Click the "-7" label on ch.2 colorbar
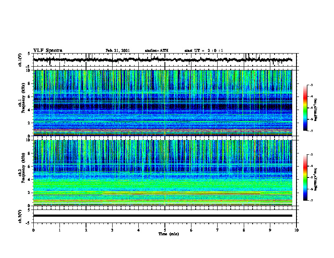 click(311, 200)
